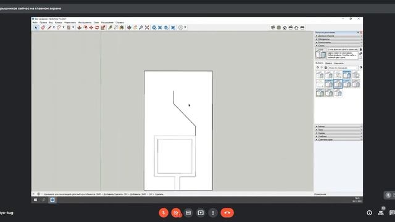Viewport: 395px width, 222px height.
Task: Expand the Смягчить края panel
Action: tap(338, 139)
